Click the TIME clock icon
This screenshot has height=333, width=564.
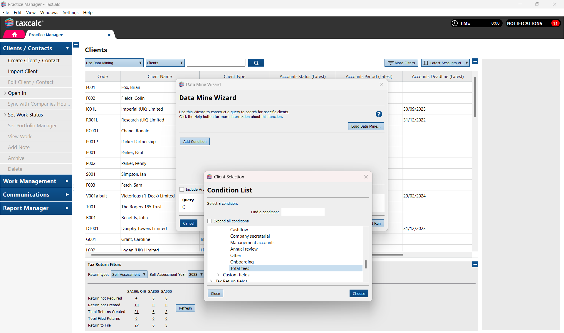click(454, 23)
